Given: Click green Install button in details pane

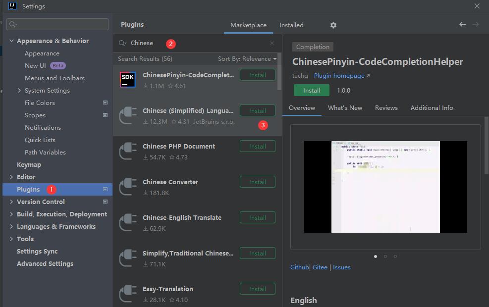Looking at the screenshot, I should (x=312, y=91).
